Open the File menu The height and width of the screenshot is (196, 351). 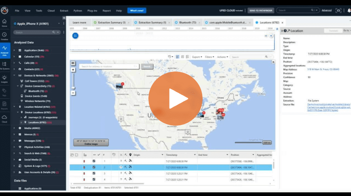tap(17, 11)
